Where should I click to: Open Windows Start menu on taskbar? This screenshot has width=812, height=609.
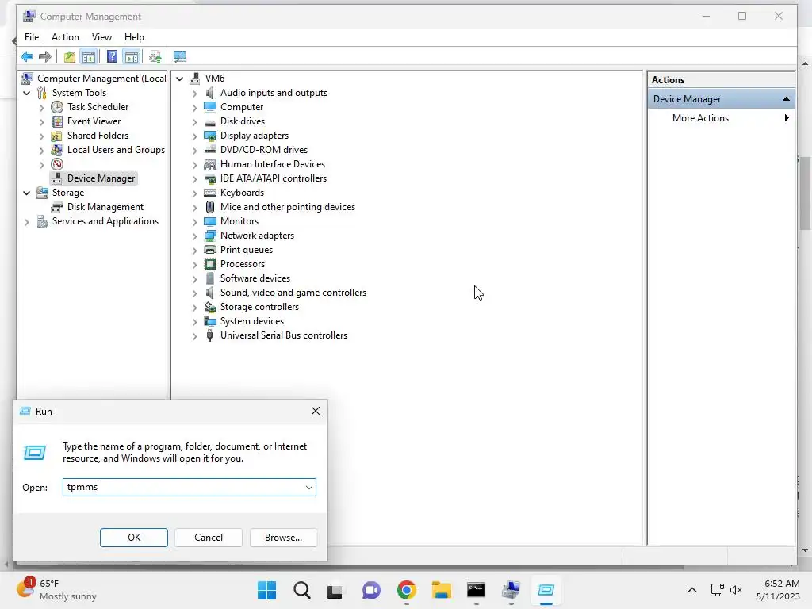click(266, 590)
